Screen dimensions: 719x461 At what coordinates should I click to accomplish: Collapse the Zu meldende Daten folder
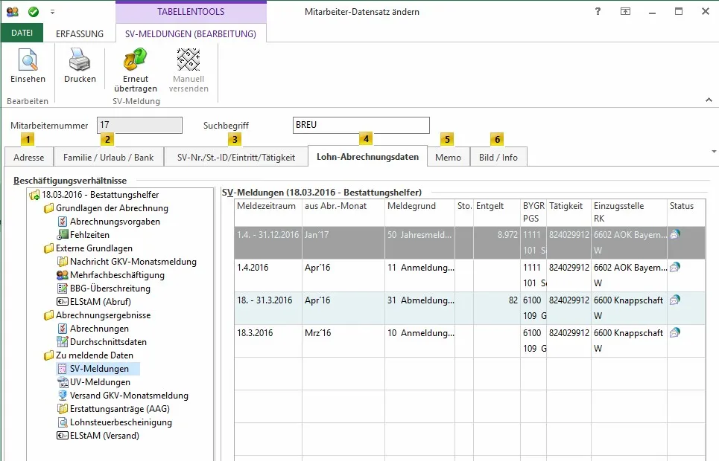[x=48, y=355]
